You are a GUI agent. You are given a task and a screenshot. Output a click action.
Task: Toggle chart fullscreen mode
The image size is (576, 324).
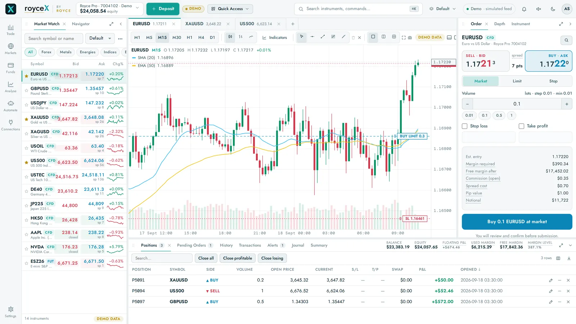404,37
